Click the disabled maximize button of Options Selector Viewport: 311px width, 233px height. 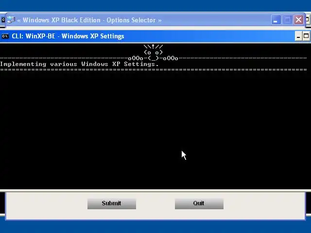point(287,20)
